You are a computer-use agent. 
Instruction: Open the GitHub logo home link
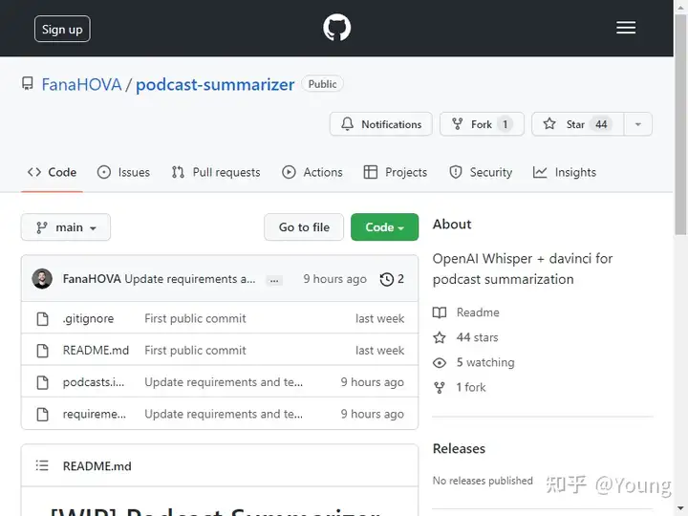(x=336, y=28)
